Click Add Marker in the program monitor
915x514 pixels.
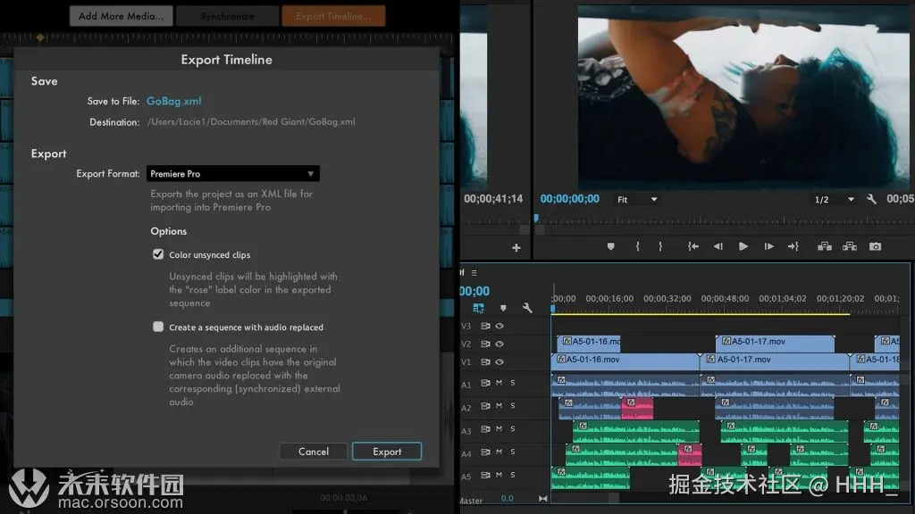(610, 246)
